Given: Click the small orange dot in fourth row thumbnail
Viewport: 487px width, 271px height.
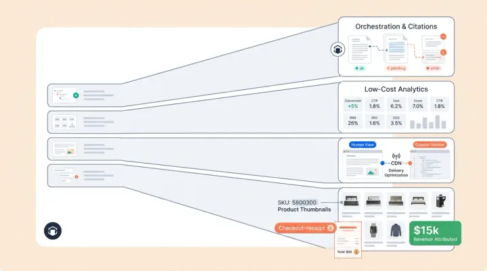Looking at the screenshot, I should pos(76,176).
